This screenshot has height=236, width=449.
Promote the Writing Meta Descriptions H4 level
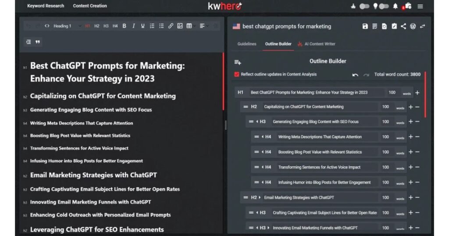pyautogui.click(x=263, y=137)
